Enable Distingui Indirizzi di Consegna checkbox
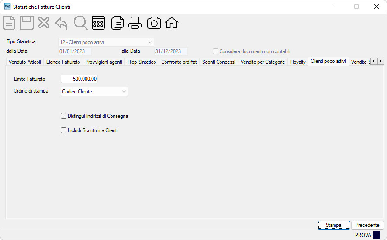This screenshot has height=240, width=387. pyautogui.click(x=63, y=116)
